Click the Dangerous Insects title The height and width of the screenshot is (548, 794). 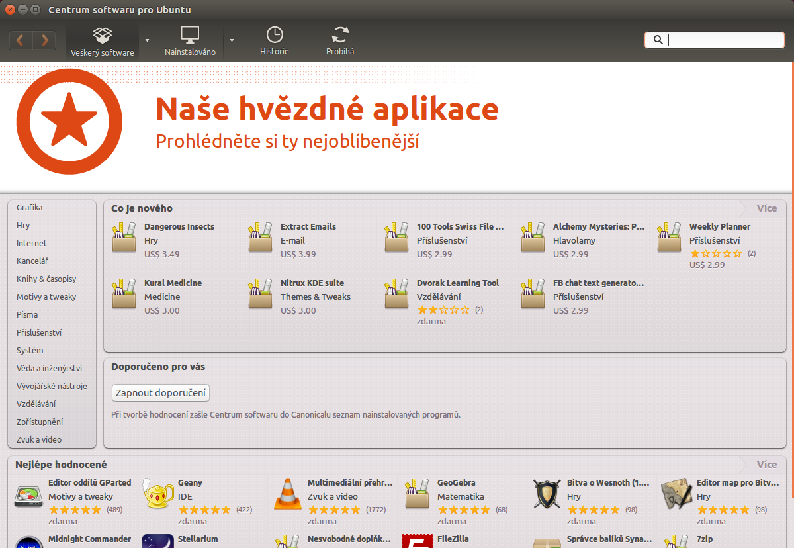(179, 227)
